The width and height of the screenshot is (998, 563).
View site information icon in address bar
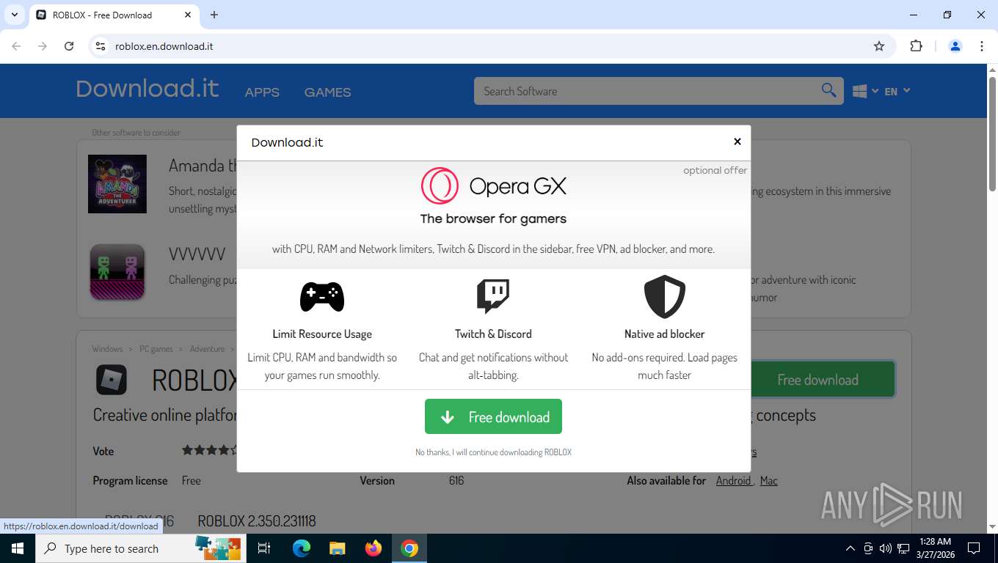click(x=101, y=46)
